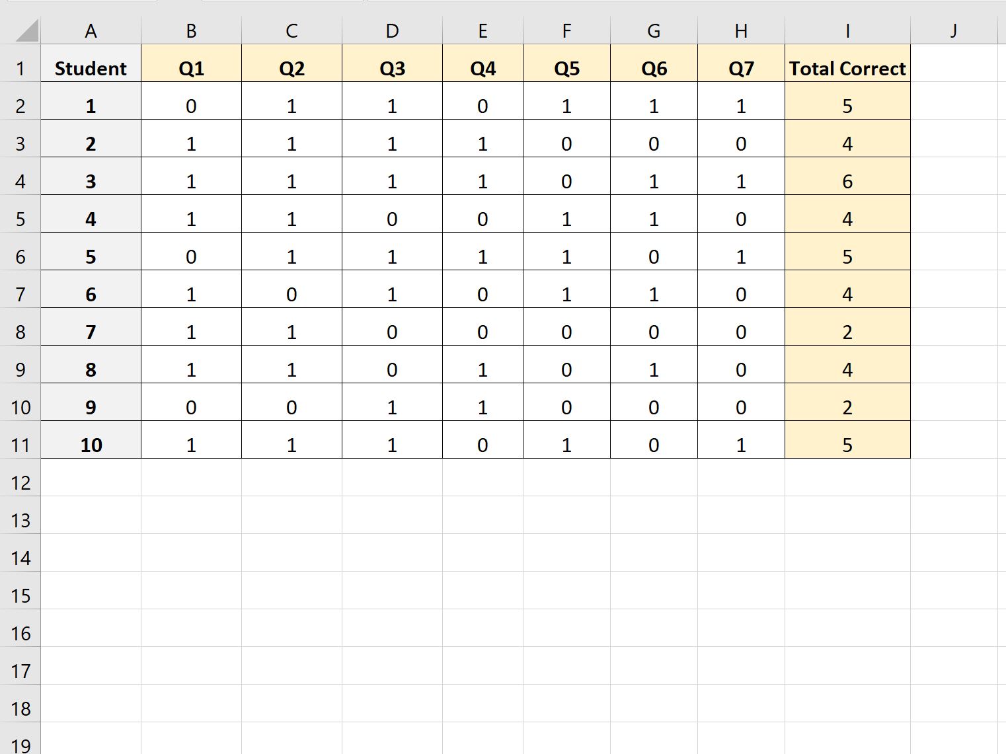Image resolution: width=1006 pixels, height=754 pixels.
Task: Select the Q4 header cell
Action: (483, 69)
